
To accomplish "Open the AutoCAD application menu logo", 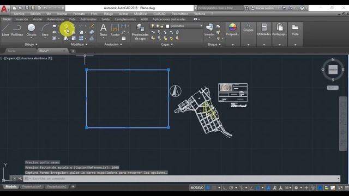I will [x=4, y=9].
